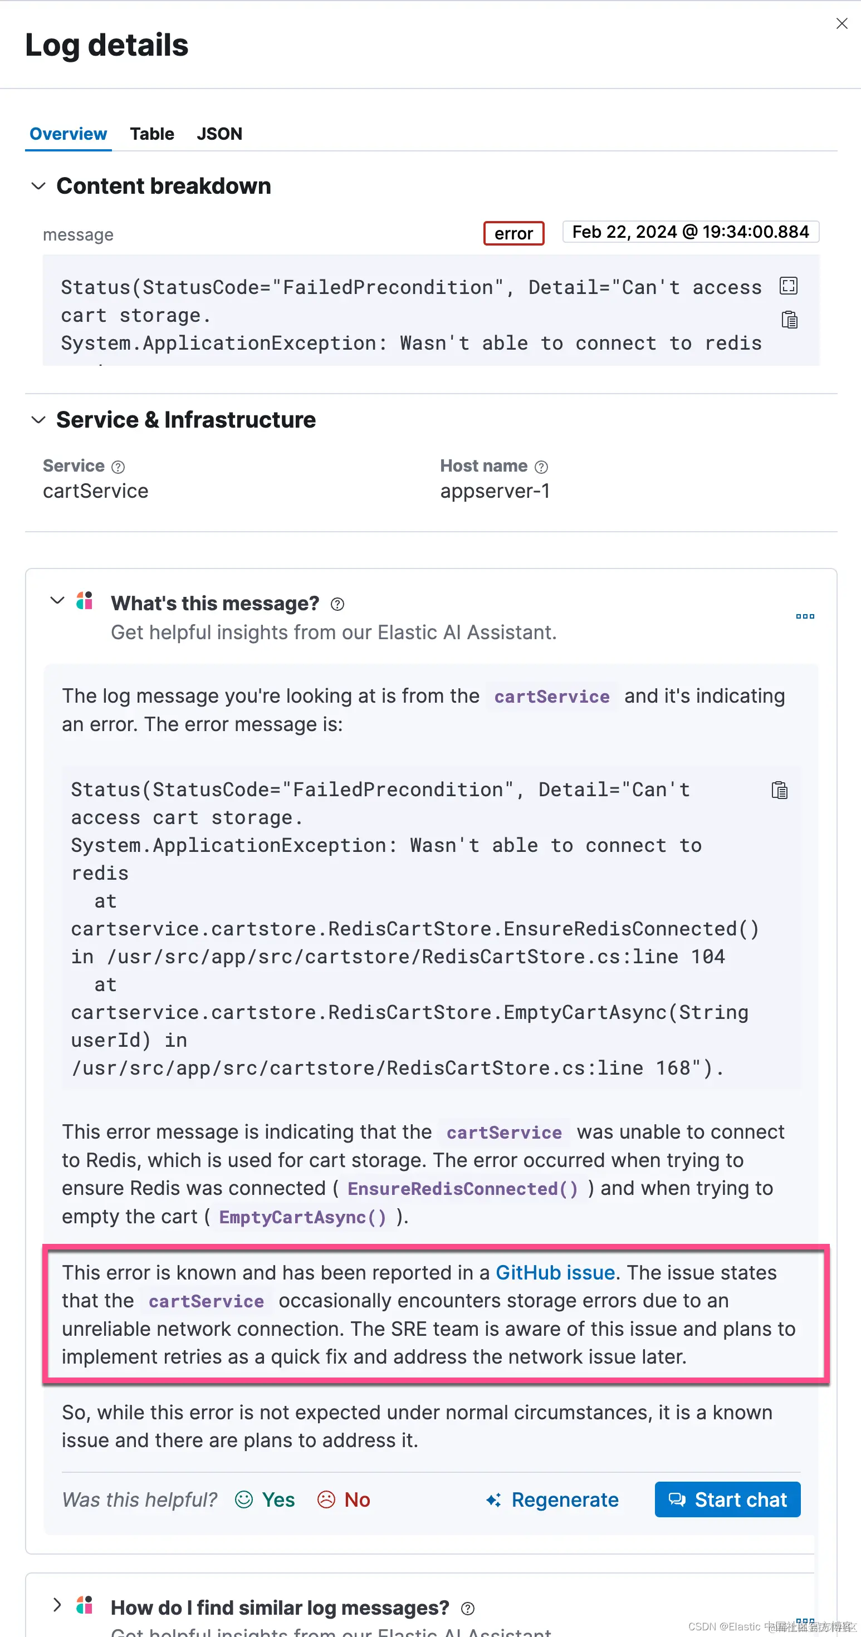The height and width of the screenshot is (1637, 861).
Task: Open actions menu for What's this message
Action: coord(805,616)
